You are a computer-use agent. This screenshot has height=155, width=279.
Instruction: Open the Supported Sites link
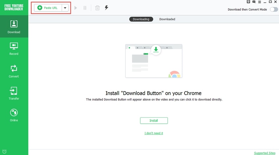(265, 153)
